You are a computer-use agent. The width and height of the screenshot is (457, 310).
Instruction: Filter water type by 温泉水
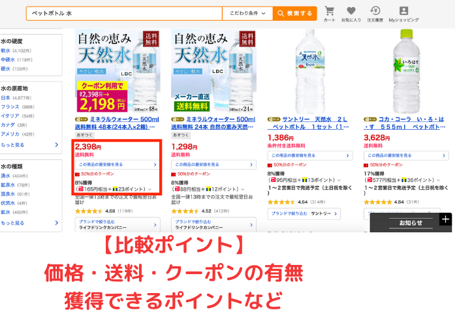pyautogui.click(x=8, y=194)
